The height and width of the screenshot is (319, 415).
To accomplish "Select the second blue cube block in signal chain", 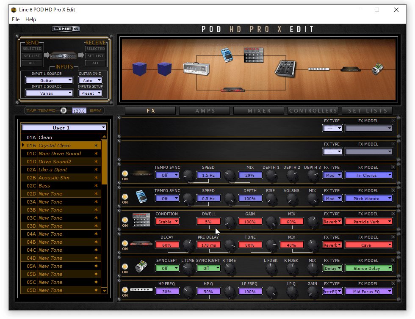I will pyautogui.click(x=164, y=69).
